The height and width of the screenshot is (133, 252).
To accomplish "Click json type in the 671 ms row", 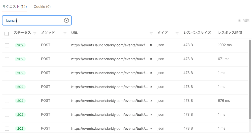I will (161, 59).
